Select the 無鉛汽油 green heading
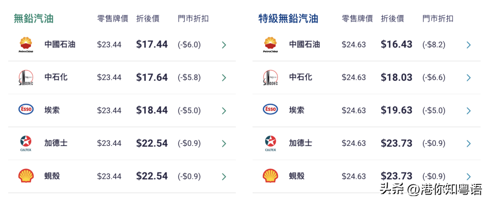Viewport: 488px width, 201px height. coord(33,19)
